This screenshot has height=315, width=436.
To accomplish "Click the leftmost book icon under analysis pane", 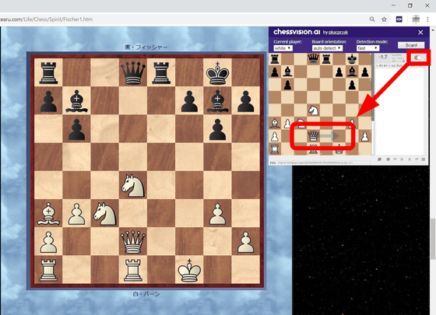I will (x=379, y=159).
